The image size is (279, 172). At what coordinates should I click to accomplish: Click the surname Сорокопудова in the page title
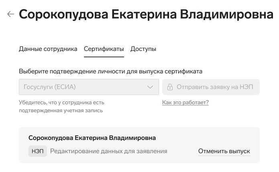click(x=63, y=14)
